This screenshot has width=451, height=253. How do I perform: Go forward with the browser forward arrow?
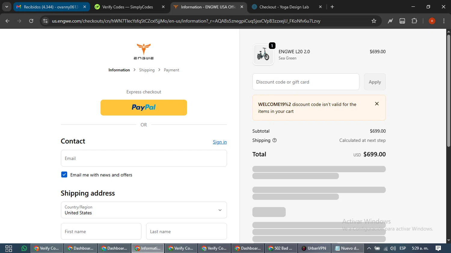click(x=19, y=21)
